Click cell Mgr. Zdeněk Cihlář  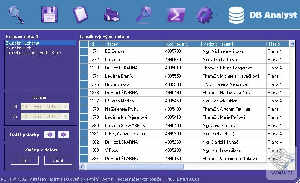[234, 101]
